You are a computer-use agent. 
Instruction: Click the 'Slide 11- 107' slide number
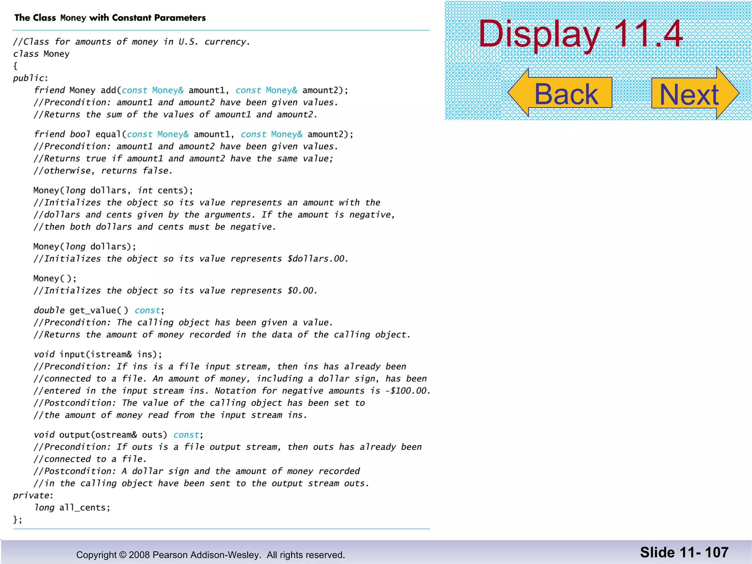pyautogui.click(x=684, y=553)
